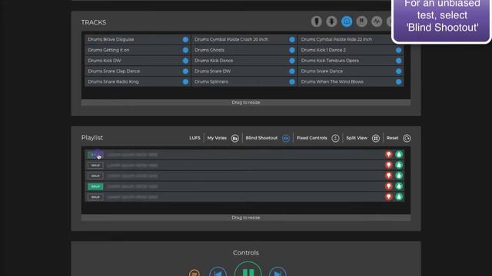Select track Drums Kick Tamburo Opera
This screenshot has height=276, width=492.
(x=351, y=61)
